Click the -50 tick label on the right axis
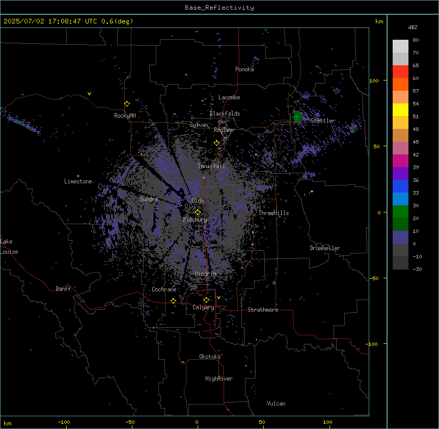Viewport: 439px width, 429px height. [374, 278]
